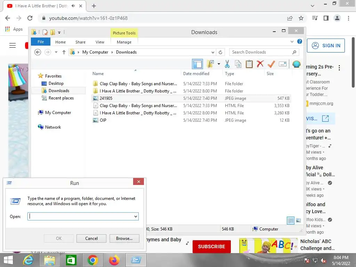Open the Windows Start button

pyautogui.click(x=8, y=260)
